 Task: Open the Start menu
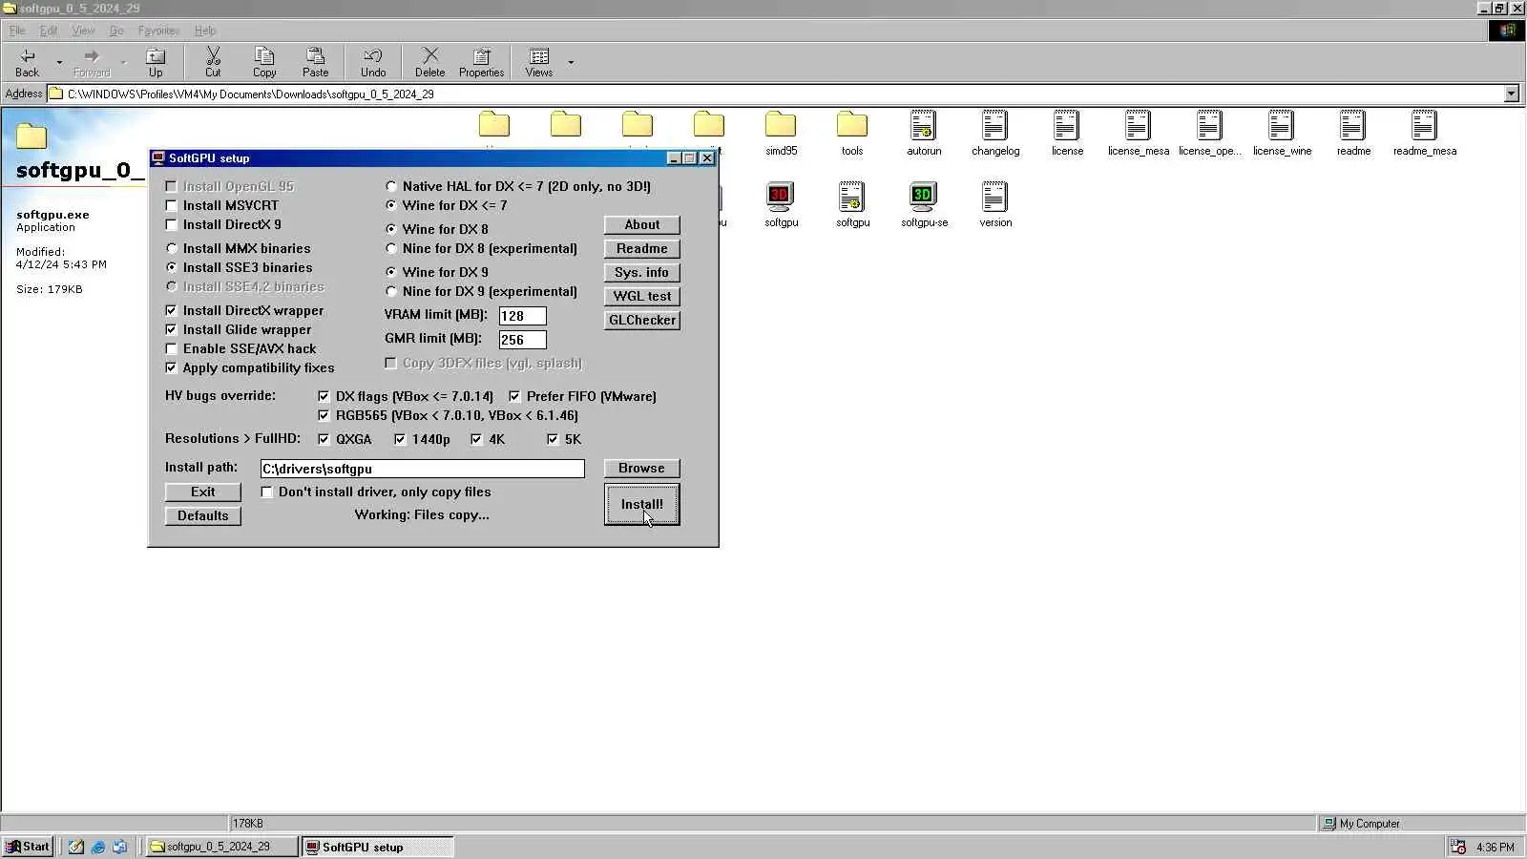tap(28, 847)
